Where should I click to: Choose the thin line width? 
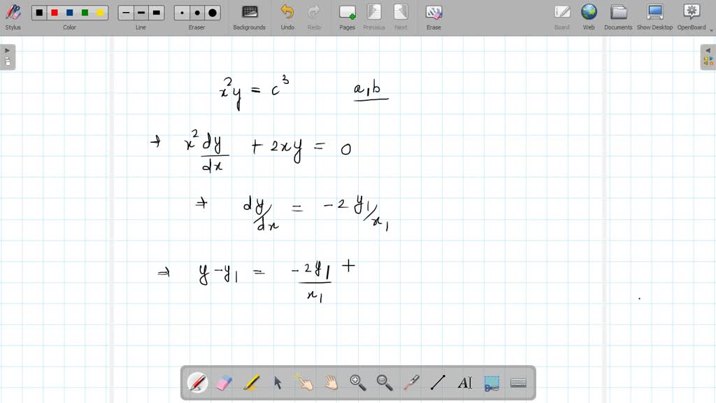[x=126, y=13]
